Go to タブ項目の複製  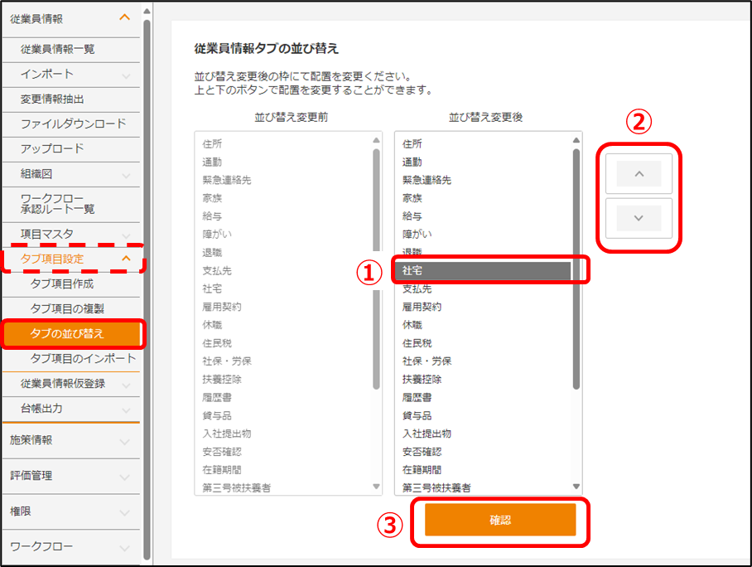pos(67,308)
